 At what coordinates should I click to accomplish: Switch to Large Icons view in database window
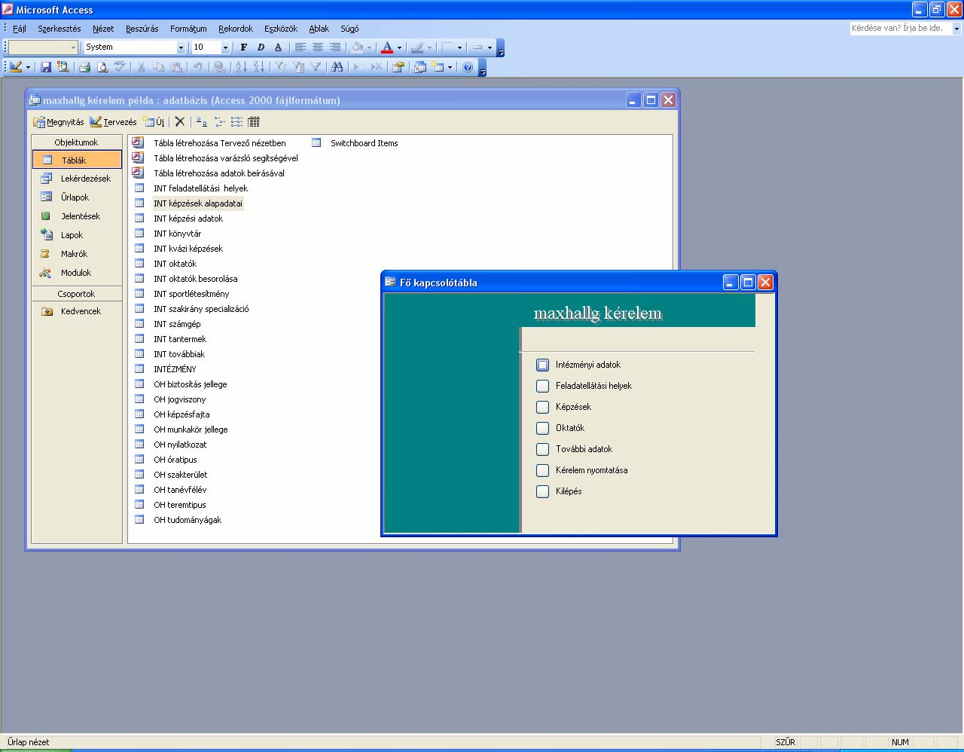[201, 121]
